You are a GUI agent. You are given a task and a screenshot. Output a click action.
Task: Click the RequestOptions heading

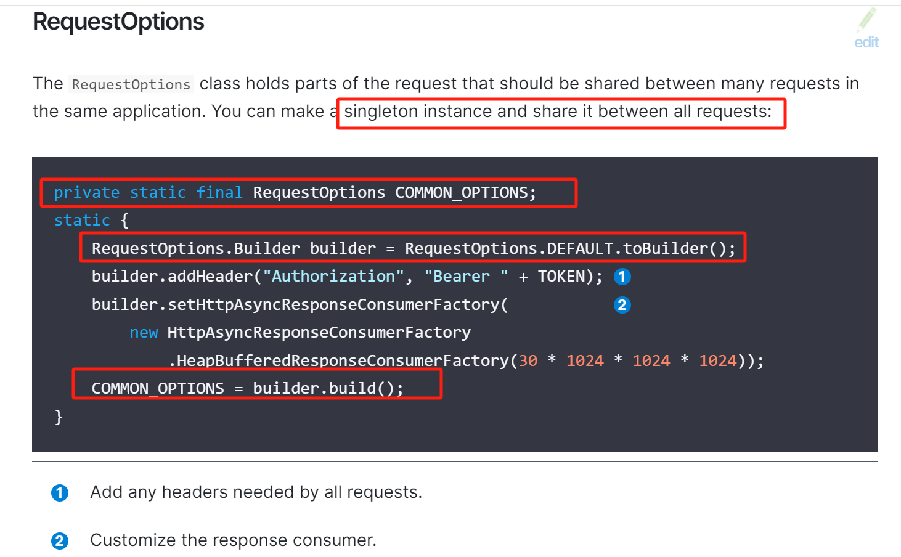118,22
